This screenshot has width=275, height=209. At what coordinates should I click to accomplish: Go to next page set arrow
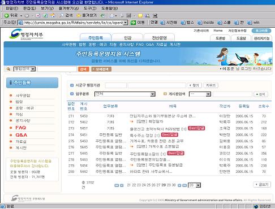coord(179,185)
